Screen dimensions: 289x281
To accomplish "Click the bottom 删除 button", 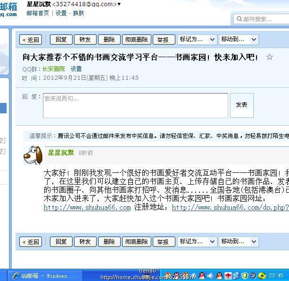I will [109, 242].
